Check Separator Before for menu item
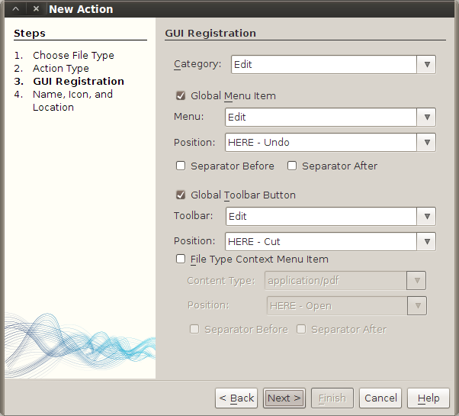Image resolution: width=459 pixels, height=416 pixels. (181, 166)
